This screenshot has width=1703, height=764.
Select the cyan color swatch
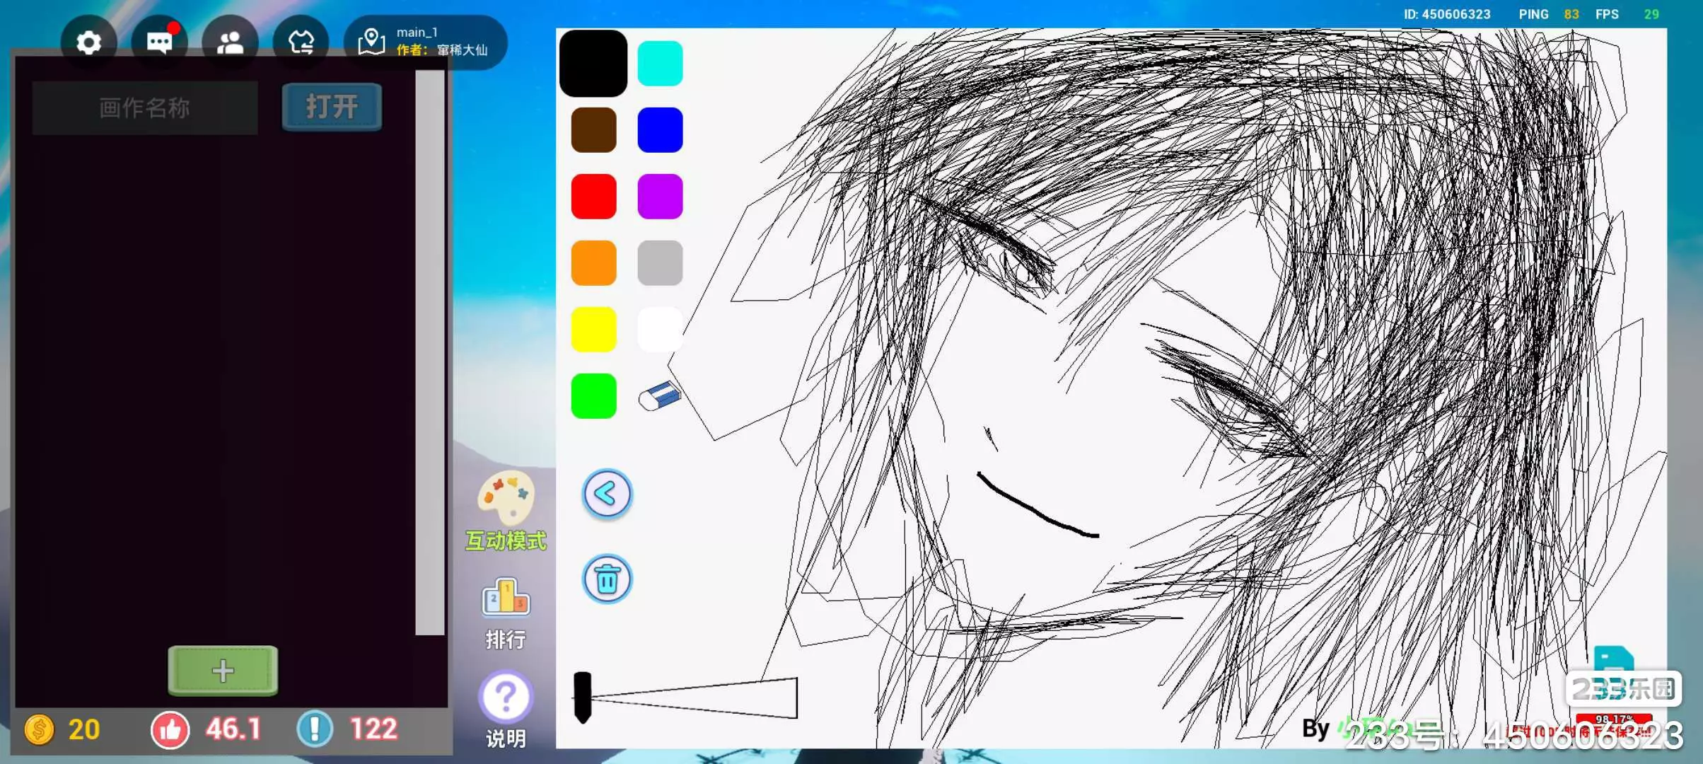[660, 64]
